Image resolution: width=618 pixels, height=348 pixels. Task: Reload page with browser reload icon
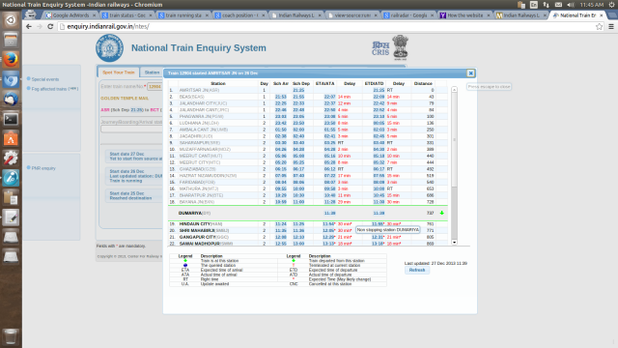coord(50,26)
